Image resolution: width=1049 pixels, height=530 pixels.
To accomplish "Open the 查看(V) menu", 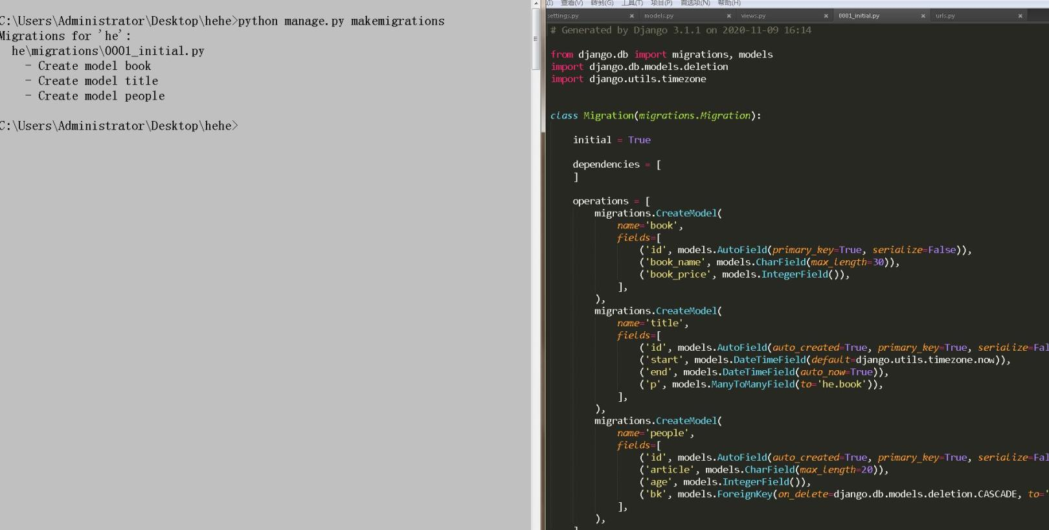I will click(572, 3).
